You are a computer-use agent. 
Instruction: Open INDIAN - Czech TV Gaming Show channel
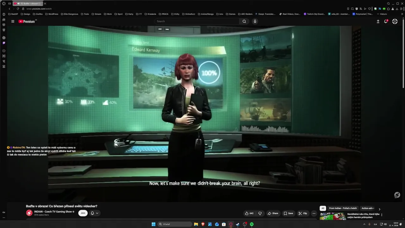click(53, 212)
